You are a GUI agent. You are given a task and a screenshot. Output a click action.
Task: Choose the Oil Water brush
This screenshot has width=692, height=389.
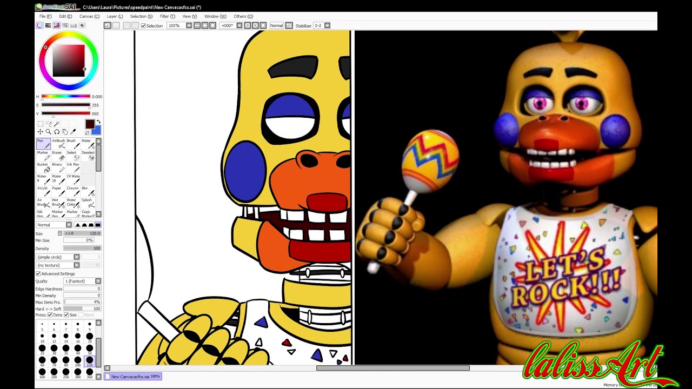pyautogui.click(x=73, y=179)
